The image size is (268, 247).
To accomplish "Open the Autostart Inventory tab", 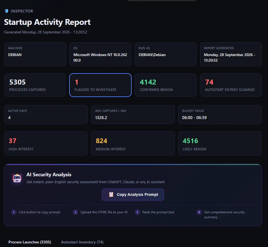I will tap(82, 242).
